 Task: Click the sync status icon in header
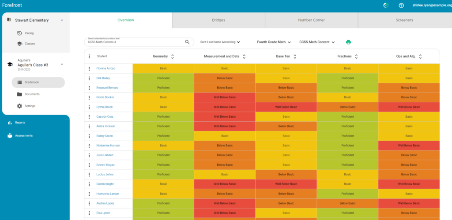point(385,5)
